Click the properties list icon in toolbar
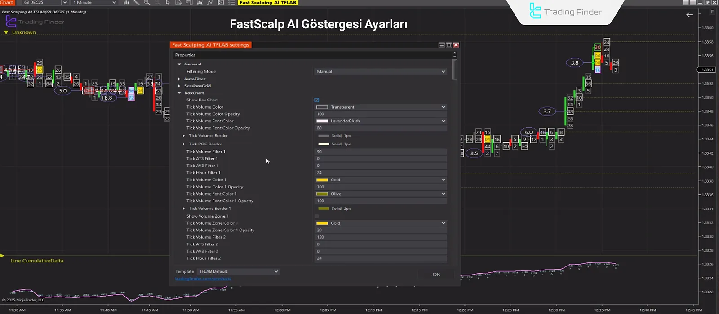Viewport: 719px width, 314px height. [x=231, y=3]
